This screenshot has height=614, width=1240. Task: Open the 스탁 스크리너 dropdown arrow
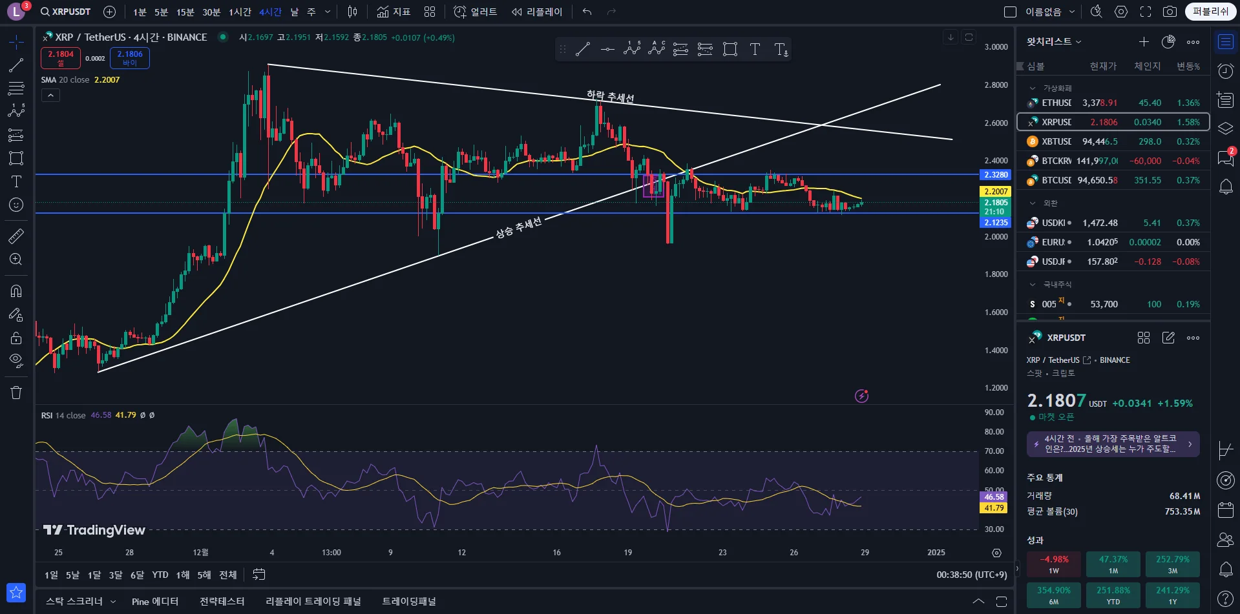[113, 602]
